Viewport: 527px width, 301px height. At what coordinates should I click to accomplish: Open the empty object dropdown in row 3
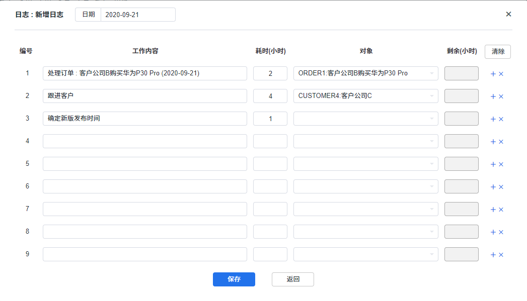[x=365, y=119]
